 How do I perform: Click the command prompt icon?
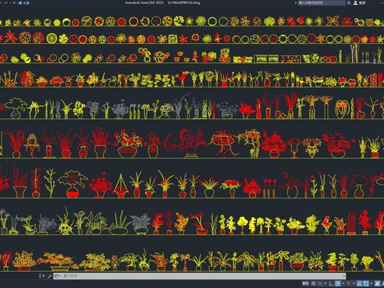pos(57,276)
